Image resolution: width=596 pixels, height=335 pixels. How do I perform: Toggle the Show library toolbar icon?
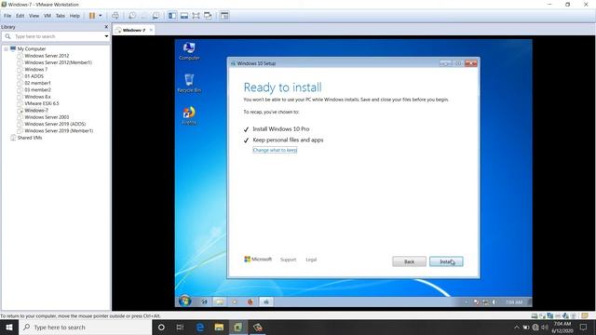click(172, 16)
